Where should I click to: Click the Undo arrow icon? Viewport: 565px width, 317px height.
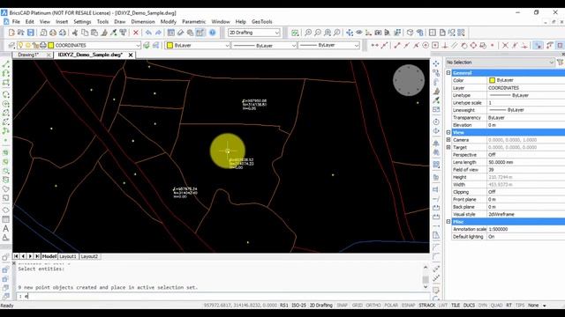[x=148, y=33]
